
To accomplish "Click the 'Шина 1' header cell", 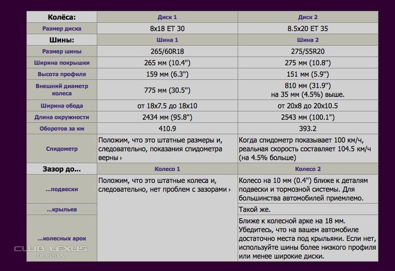I will pyautogui.click(x=167, y=40).
